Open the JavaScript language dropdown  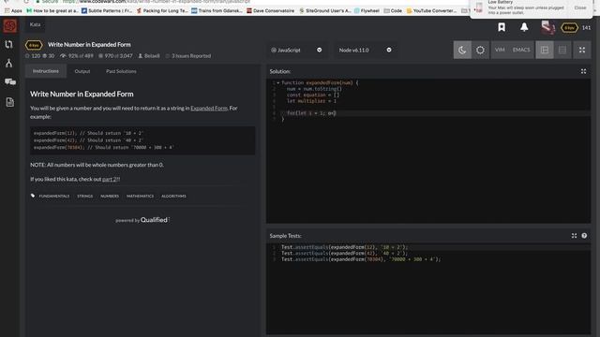click(296, 50)
